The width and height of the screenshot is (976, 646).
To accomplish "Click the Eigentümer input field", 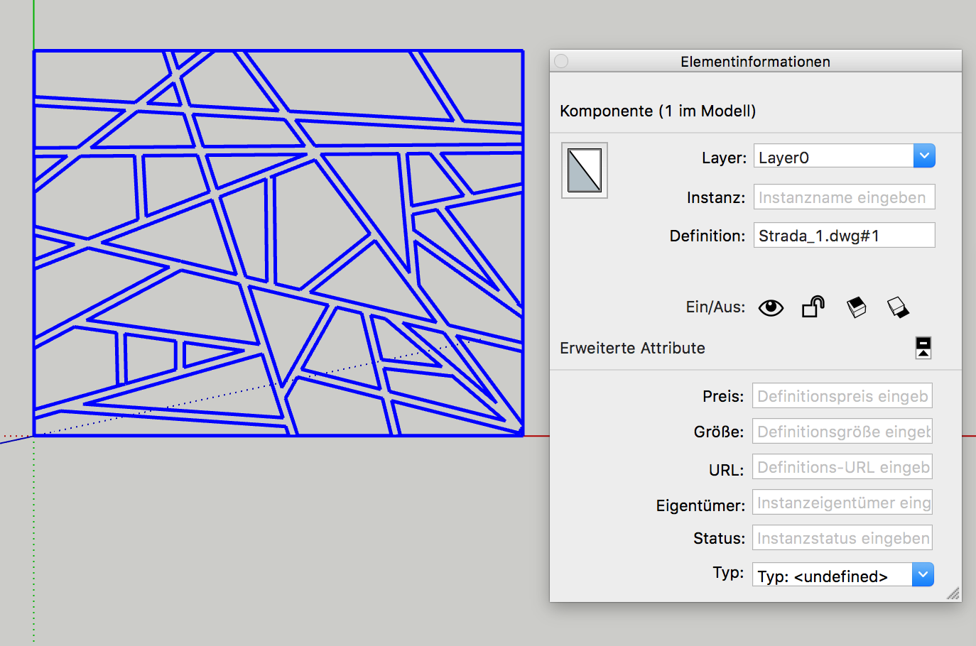I will click(x=842, y=503).
